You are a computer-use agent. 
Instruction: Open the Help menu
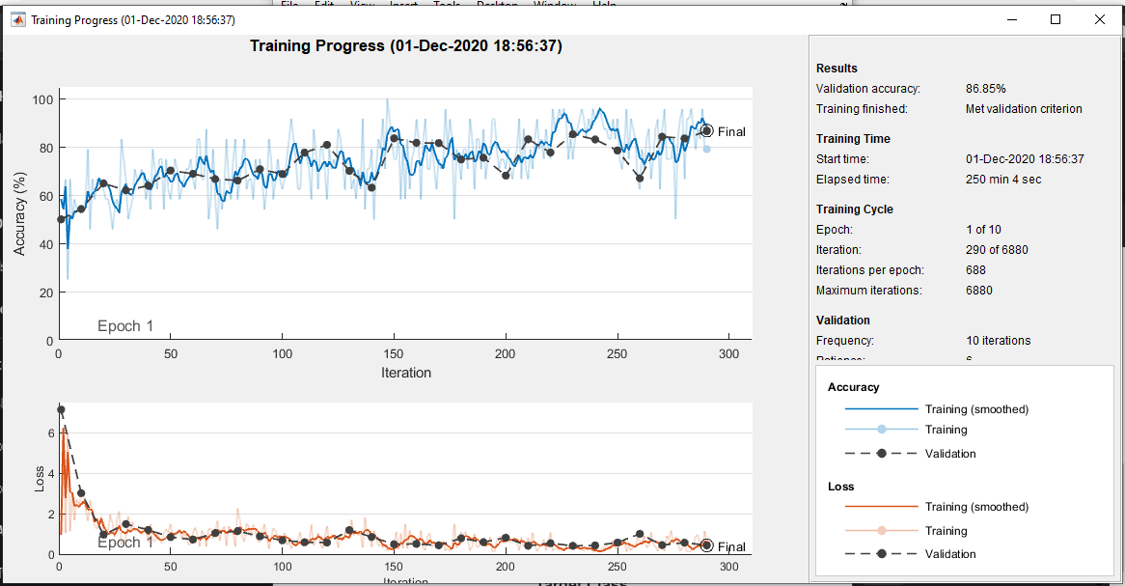(x=606, y=5)
